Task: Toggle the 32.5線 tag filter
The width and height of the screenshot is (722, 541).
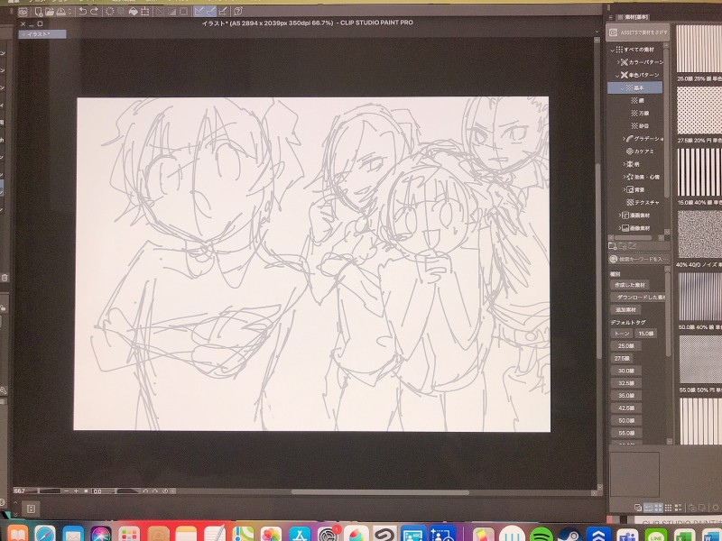Action: (x=625, y=383)
